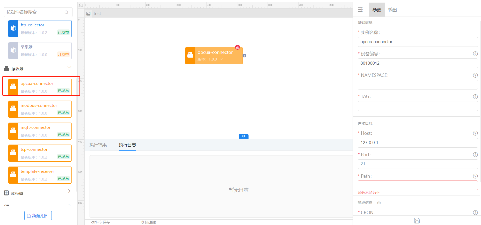The image size is (481, 225).
Task: Click the NAMESPACE input field
Action: [x=418, y=85]
